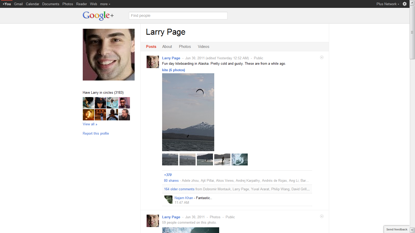Open third circle member avatar, top row
The height and width of the screenshot is (233, 415).
tap(112, 103)
